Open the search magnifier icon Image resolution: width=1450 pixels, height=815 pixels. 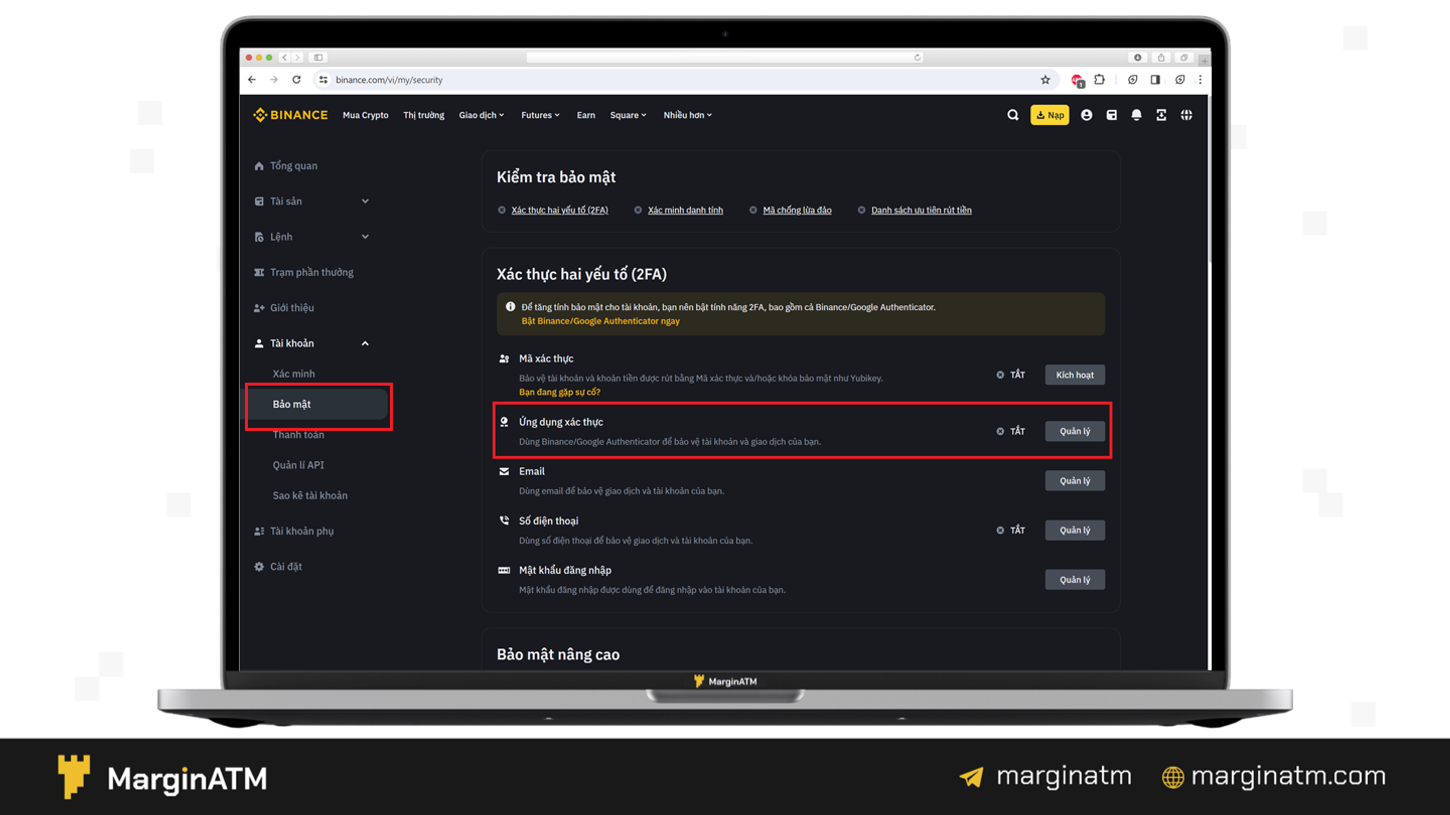tap(1013, 115)
